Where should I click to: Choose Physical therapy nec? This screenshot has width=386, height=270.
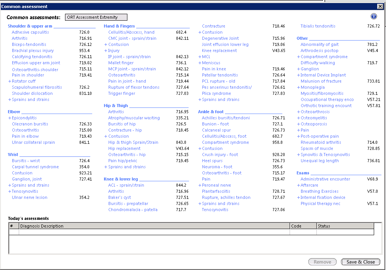click(320, 203)
